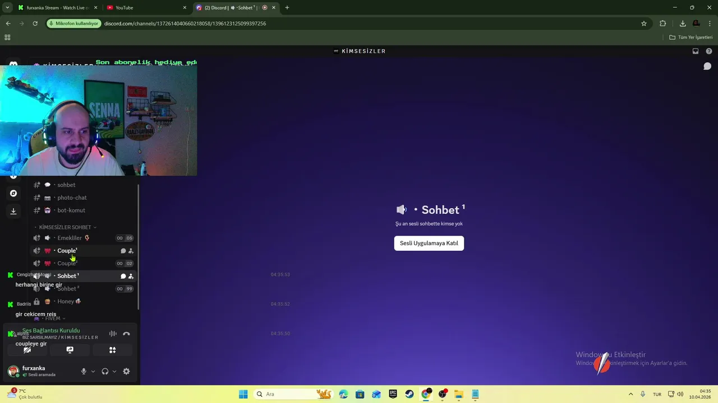Join the Couple² voice channel

83,263
